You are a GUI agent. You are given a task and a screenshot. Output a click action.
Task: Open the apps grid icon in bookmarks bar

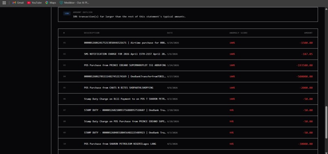pos(4,3)
